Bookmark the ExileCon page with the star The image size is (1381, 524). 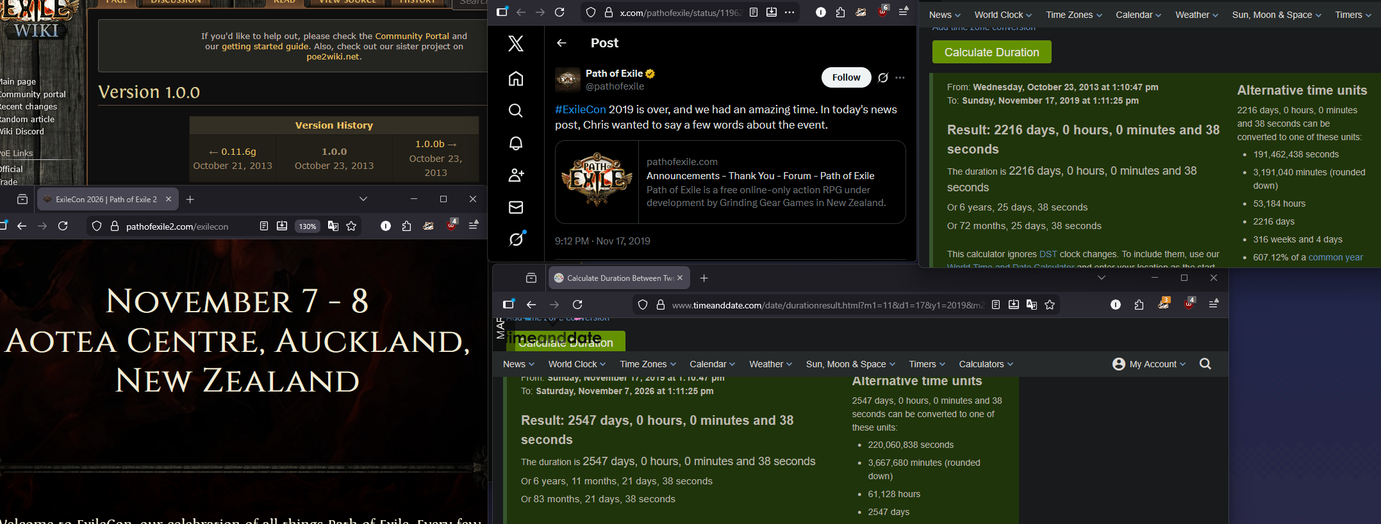pyautogui.click(x=351, y=226)
